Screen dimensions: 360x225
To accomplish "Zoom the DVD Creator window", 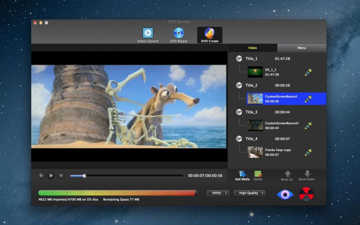I will pyautogui.click(x=46, y=23).
